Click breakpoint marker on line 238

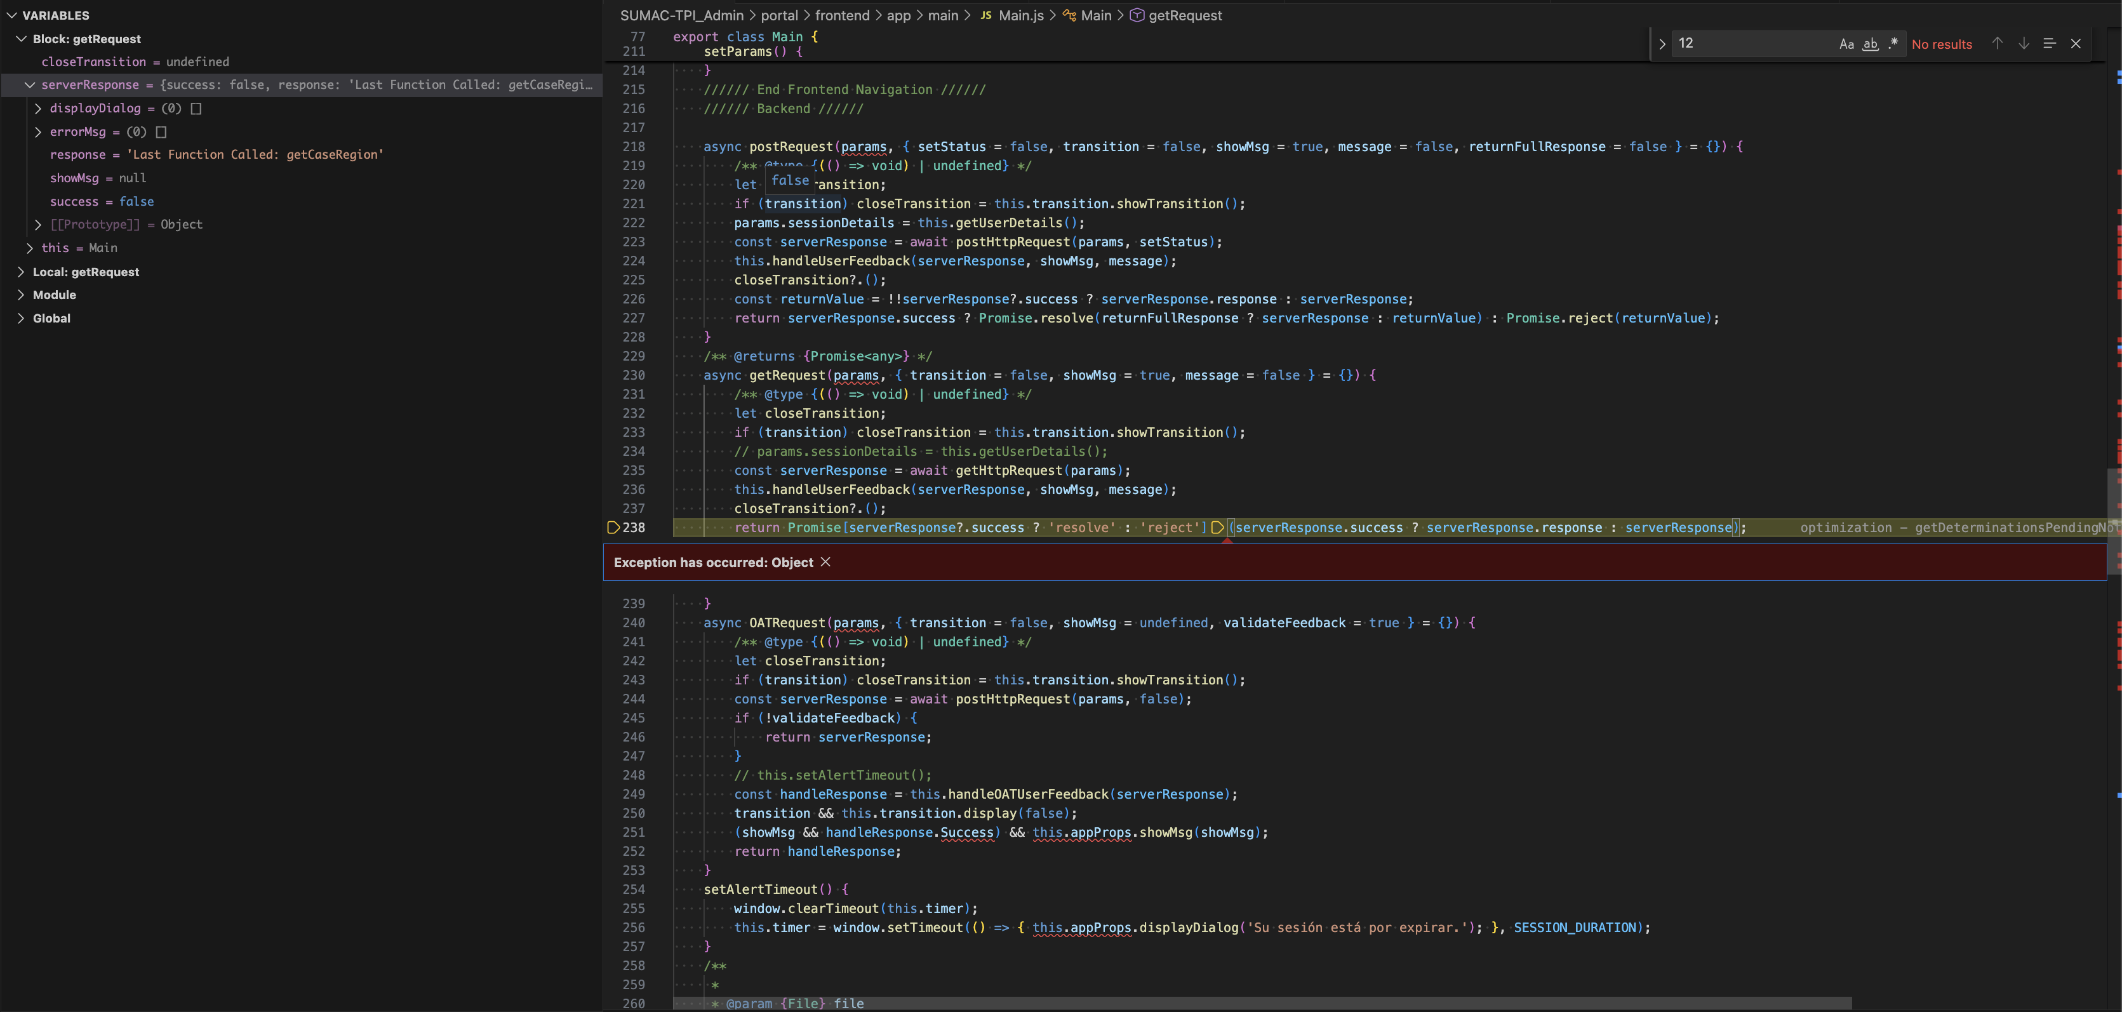pyautogui.click(x=613, y=528)
